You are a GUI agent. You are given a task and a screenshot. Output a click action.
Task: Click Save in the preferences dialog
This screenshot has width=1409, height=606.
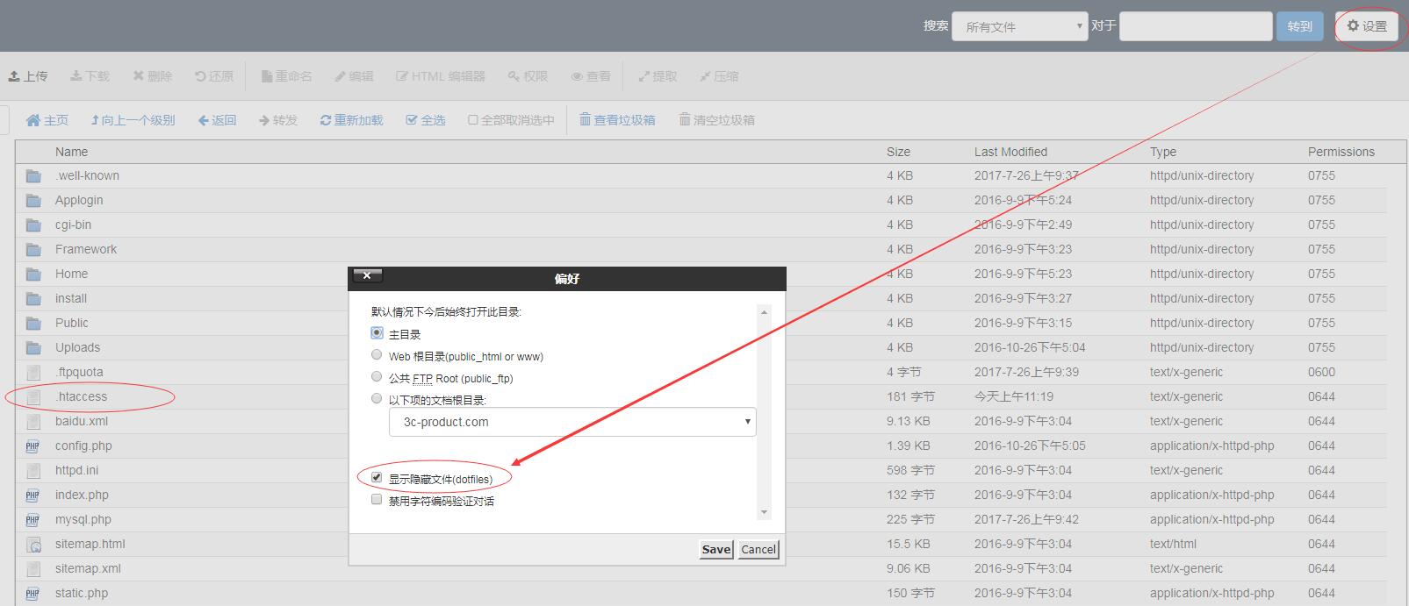tap(715, 549)
